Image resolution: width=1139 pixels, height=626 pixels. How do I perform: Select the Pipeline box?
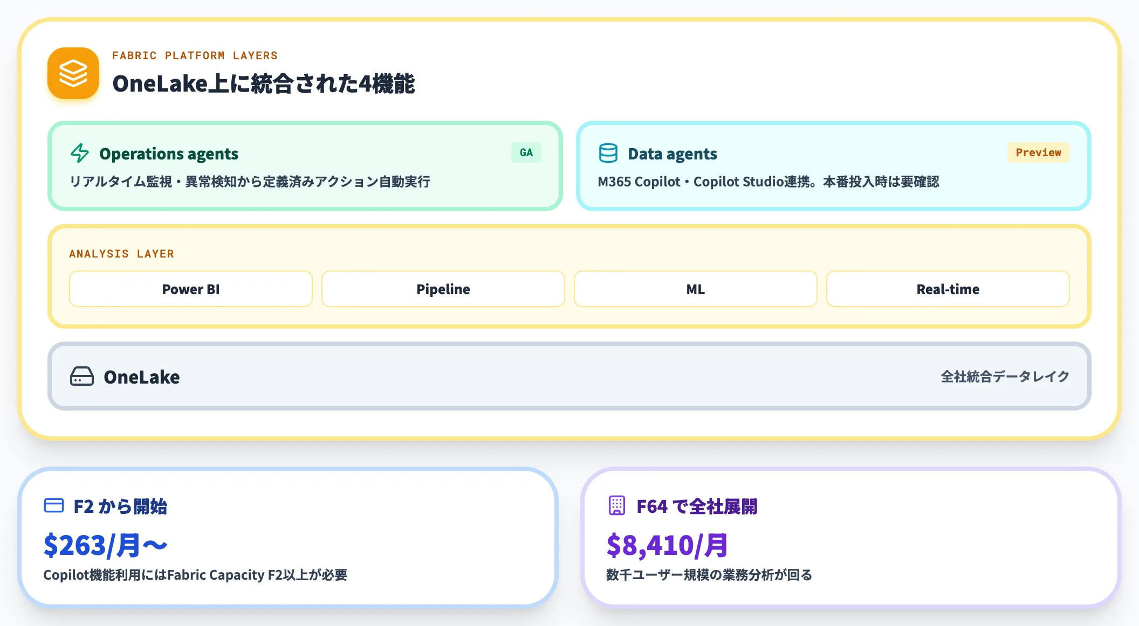click(443, 289)
